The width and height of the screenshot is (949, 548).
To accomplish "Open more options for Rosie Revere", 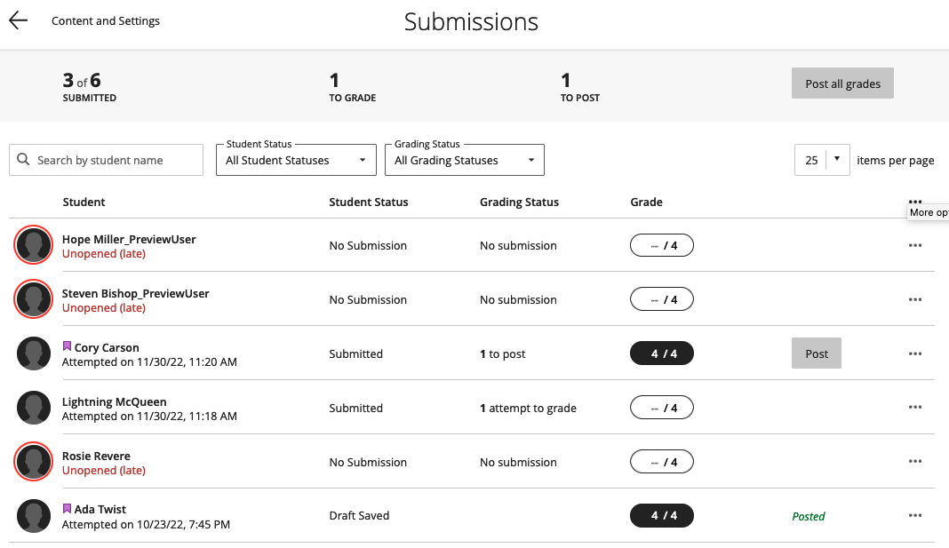I will 915,463.
